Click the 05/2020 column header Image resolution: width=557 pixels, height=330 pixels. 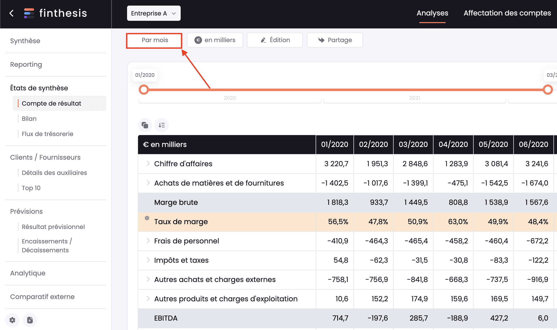[x=493, y=144]
